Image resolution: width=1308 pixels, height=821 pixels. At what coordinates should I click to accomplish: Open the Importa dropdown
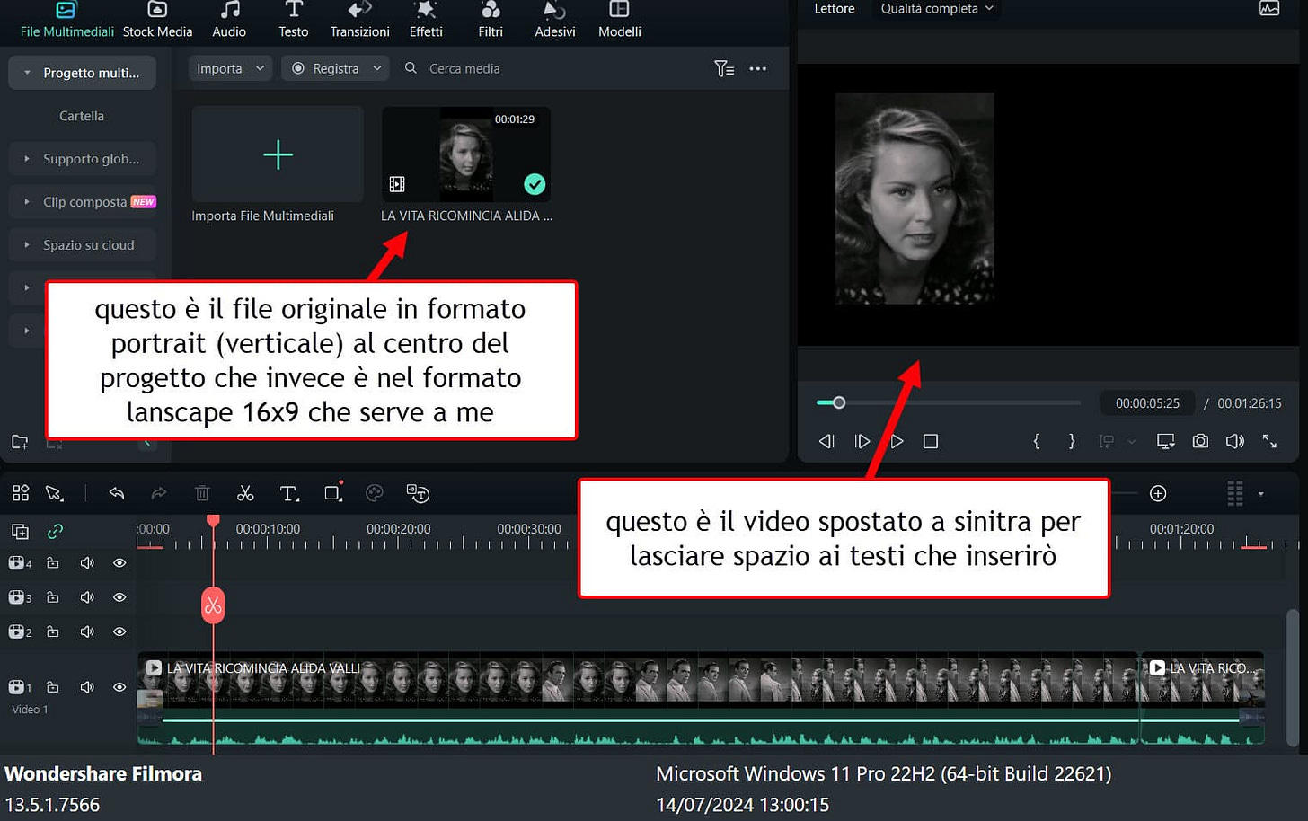(230, 68)
